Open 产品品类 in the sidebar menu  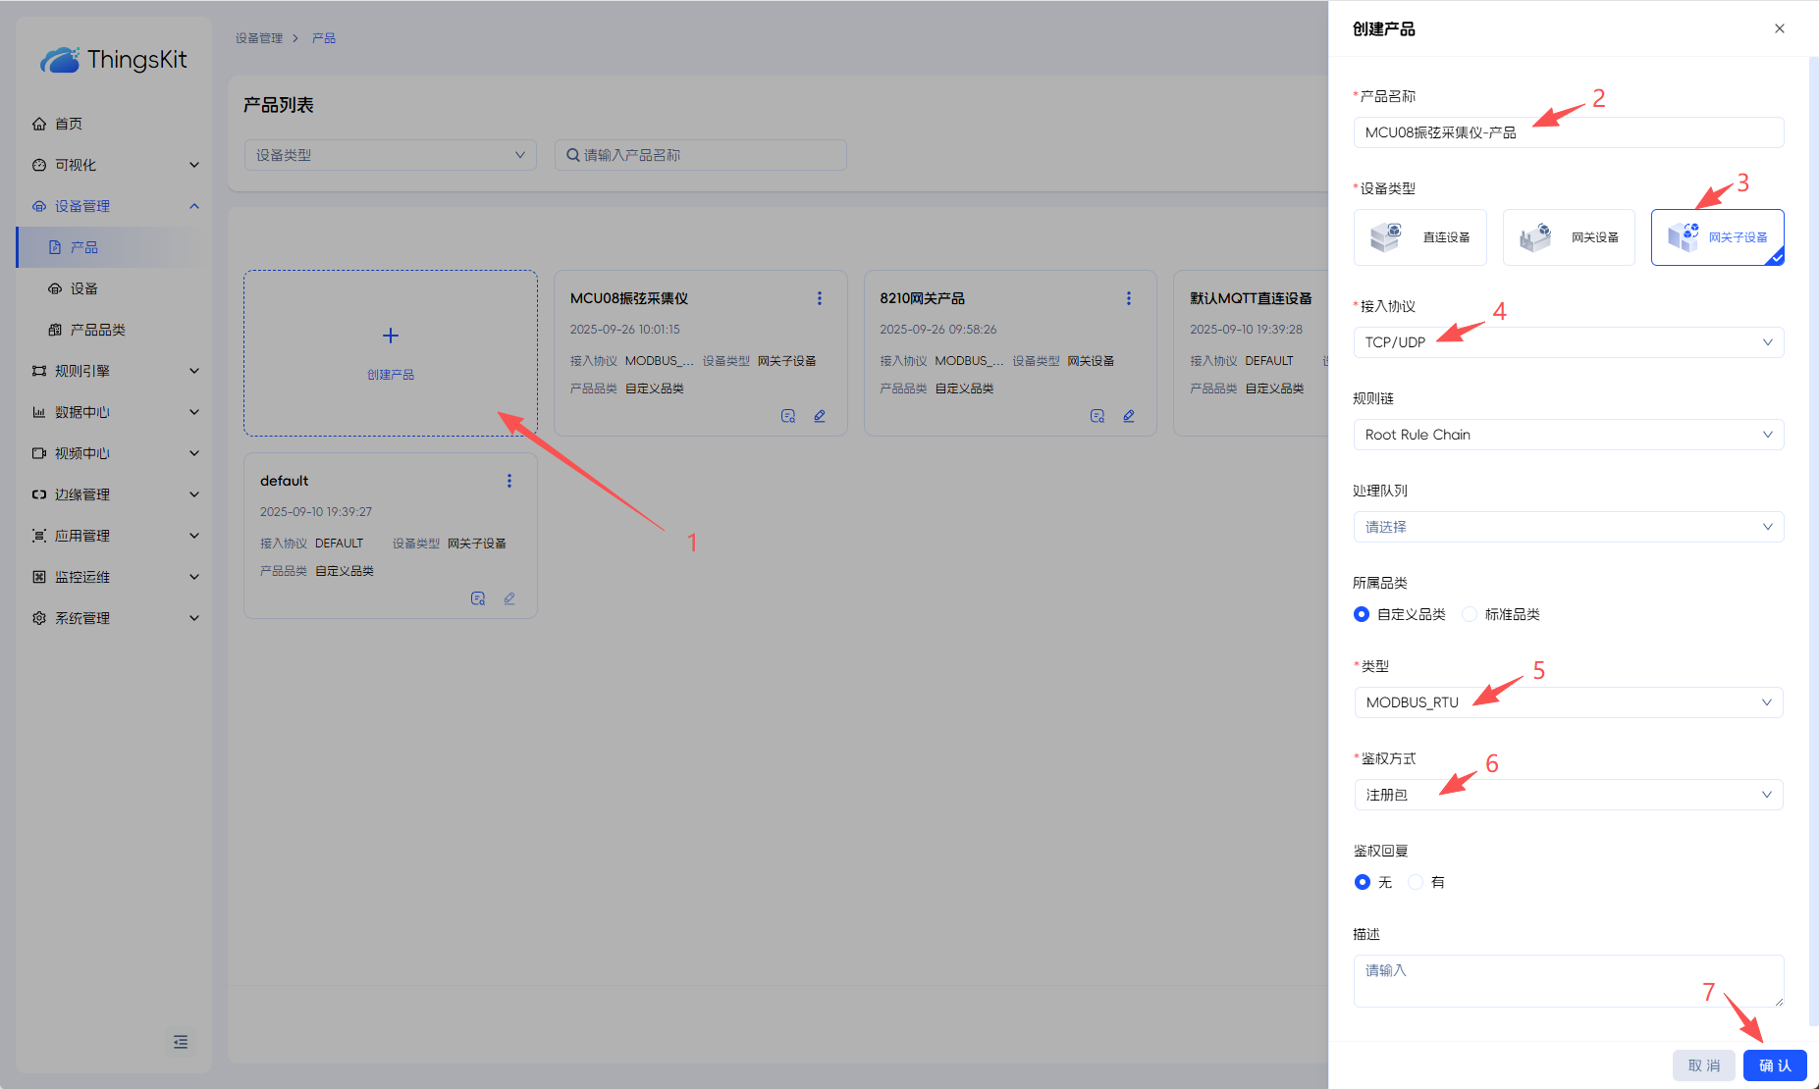pos(97,330)
